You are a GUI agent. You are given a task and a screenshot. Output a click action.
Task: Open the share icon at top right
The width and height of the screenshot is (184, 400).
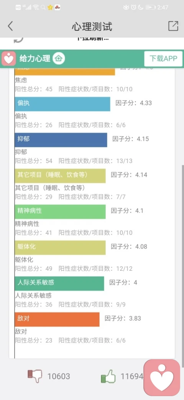[173, 26]
